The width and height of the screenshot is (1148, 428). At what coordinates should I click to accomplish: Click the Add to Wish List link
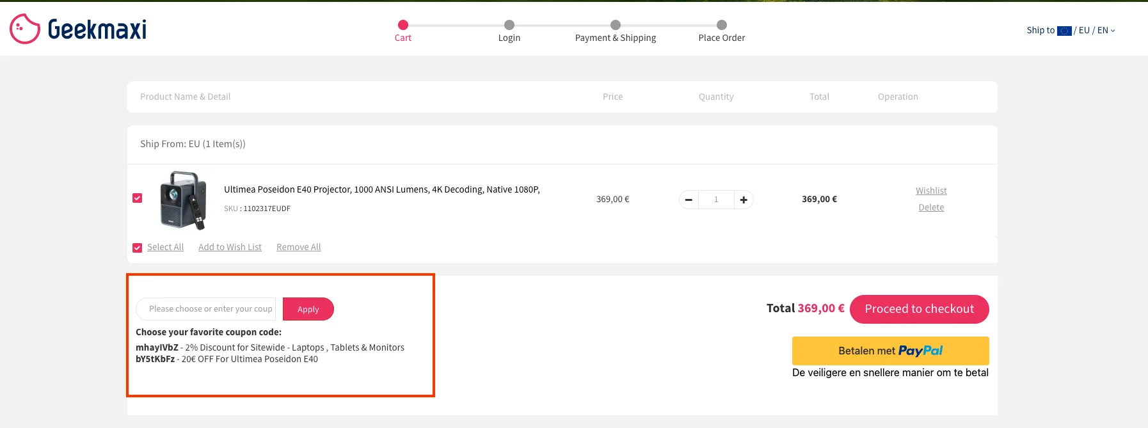pos(230,247)
